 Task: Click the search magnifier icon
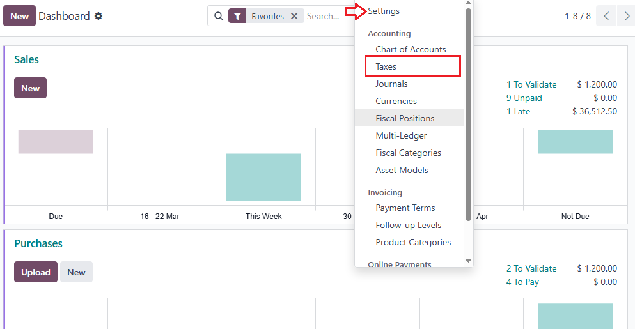[x=219, y=16]
